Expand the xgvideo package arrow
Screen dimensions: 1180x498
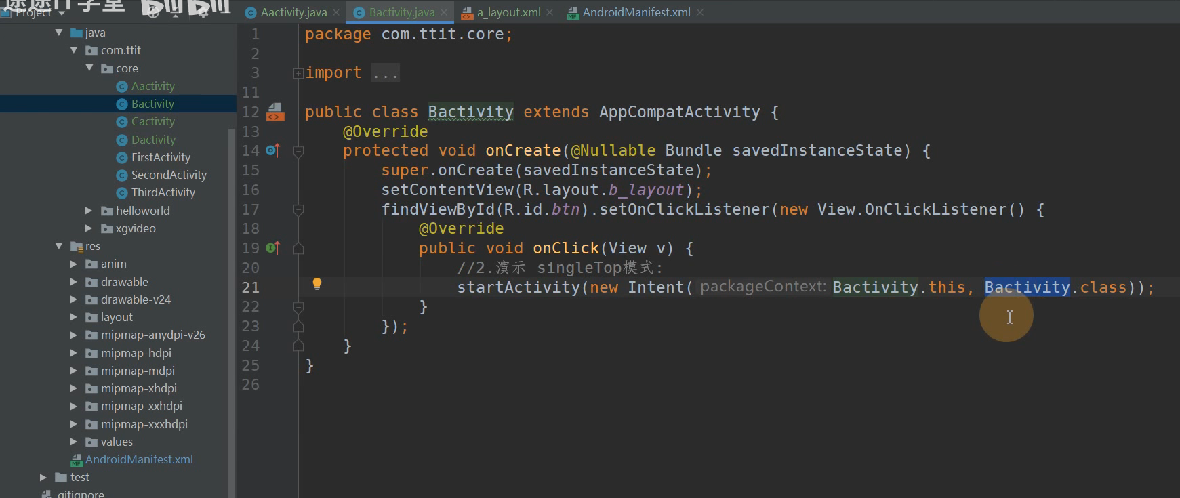pos(89,228)
